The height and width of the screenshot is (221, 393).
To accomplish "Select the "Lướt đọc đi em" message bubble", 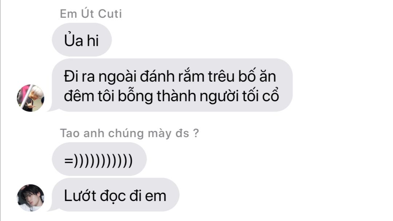I will click(x=116, y=195).
